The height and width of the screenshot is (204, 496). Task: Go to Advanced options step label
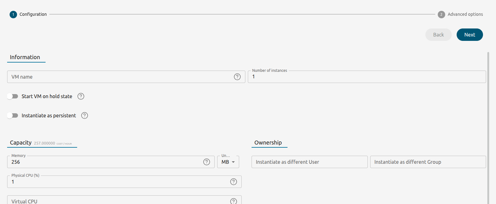465,14
